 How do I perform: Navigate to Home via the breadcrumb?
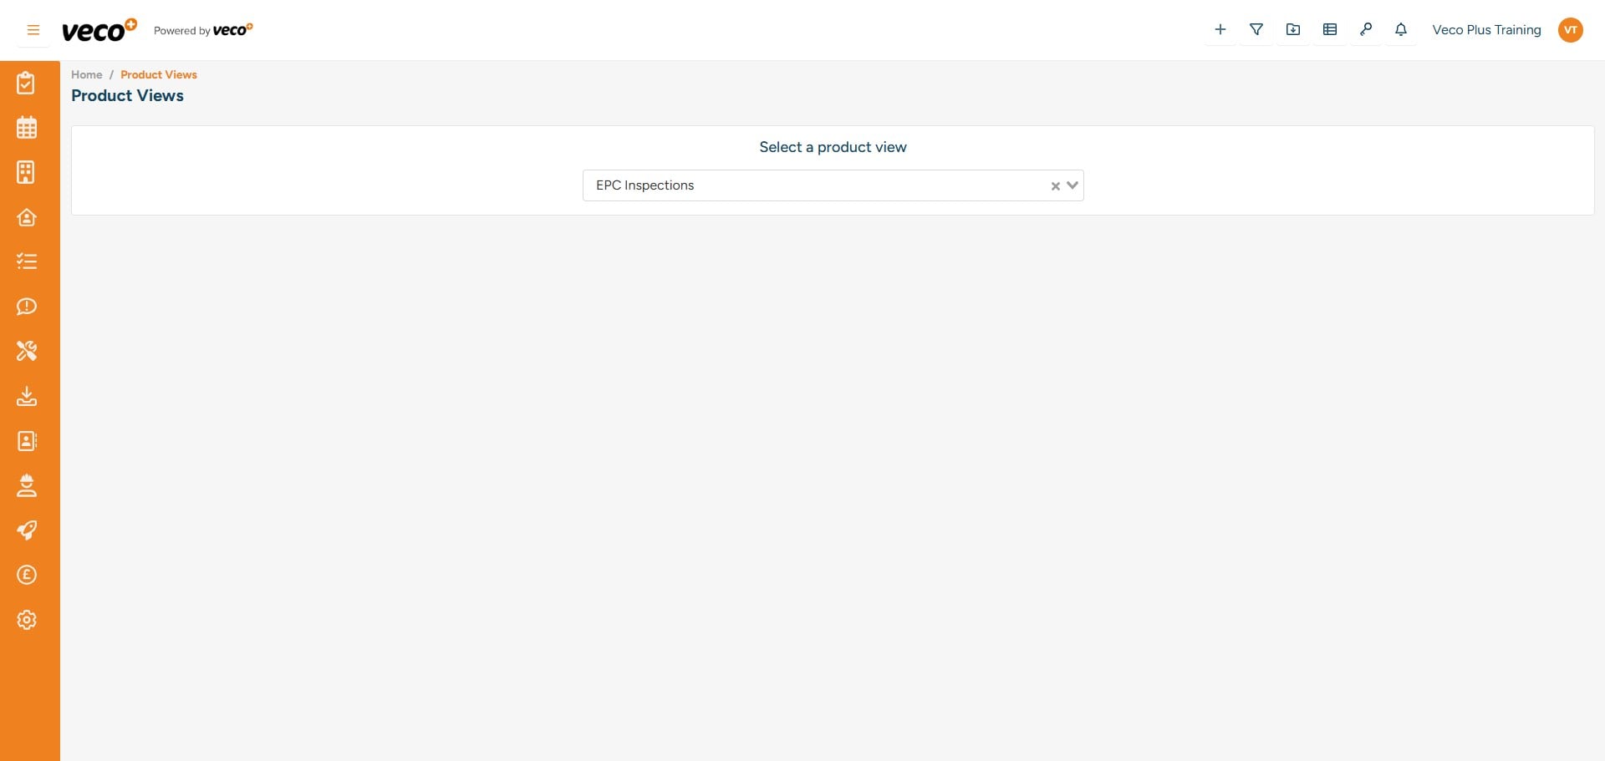click(86, 74)
